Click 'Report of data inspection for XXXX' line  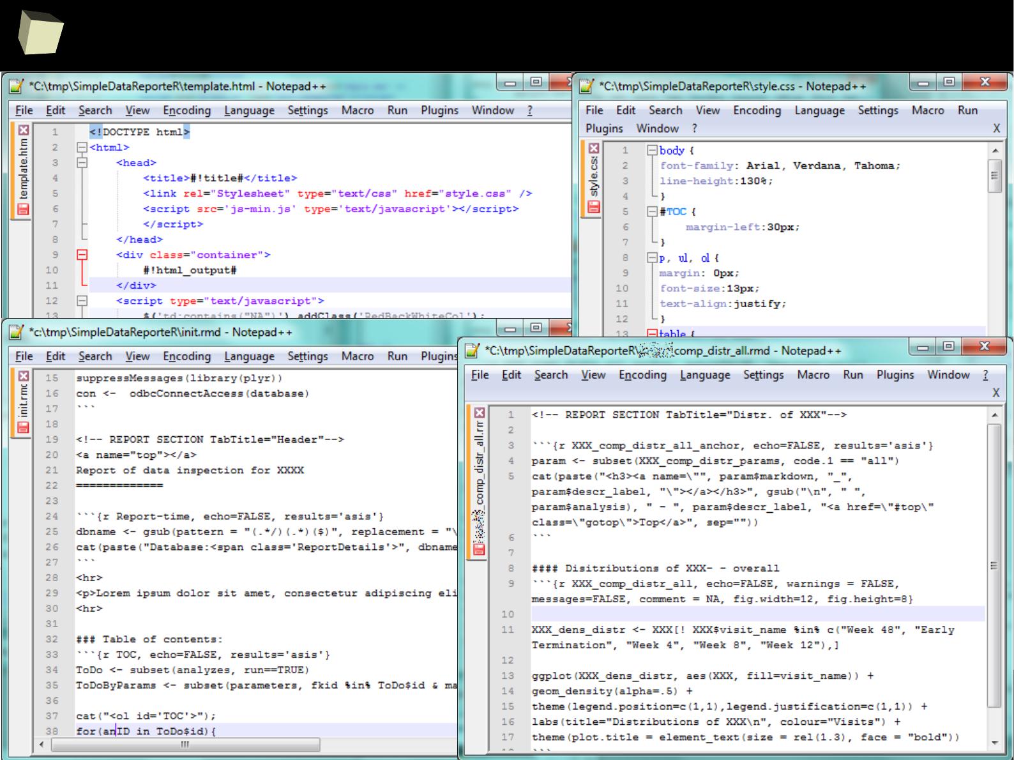click(x=190, y=471)
